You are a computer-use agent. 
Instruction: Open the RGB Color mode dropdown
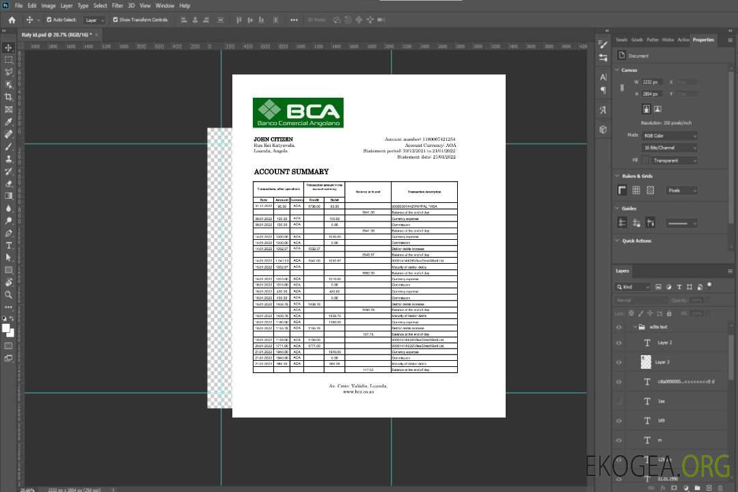[x=669, y=135]
